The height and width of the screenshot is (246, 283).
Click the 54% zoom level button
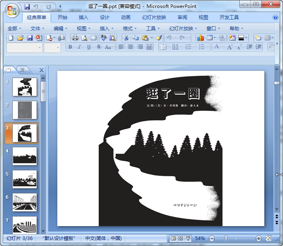tap(200, 238)
